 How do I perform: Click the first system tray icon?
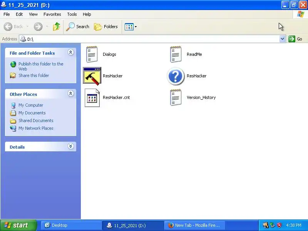tap(266, 225)
